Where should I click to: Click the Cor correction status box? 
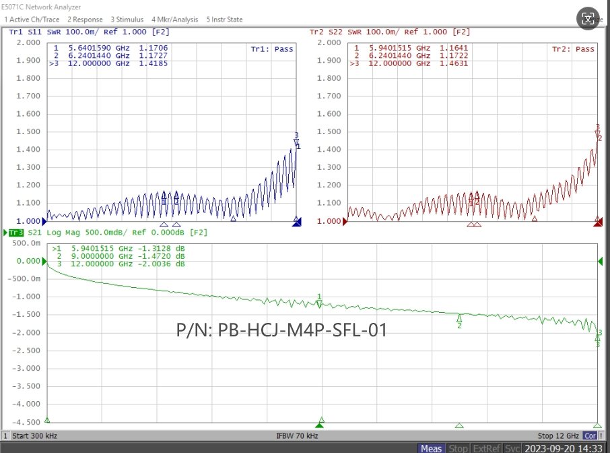[590, 436]
